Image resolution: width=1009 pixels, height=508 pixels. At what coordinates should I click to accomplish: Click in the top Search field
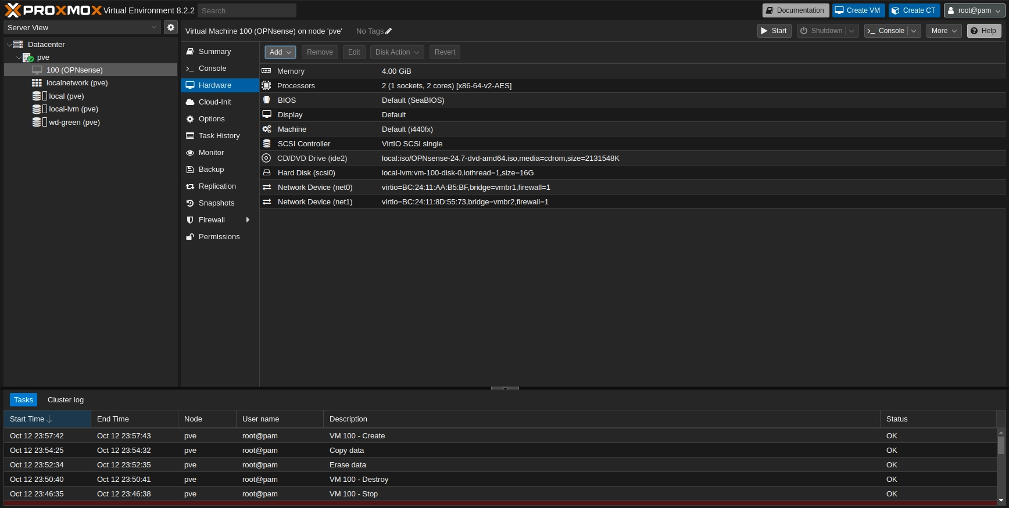click(x=247, y=10)
